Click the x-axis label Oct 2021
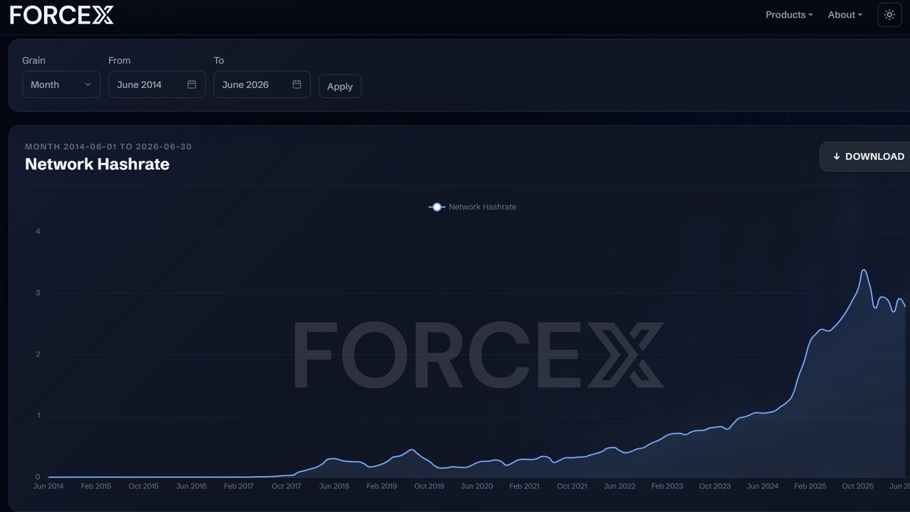Screen dimensions: 910x512 pyautogui.click(x=572, y=486)
